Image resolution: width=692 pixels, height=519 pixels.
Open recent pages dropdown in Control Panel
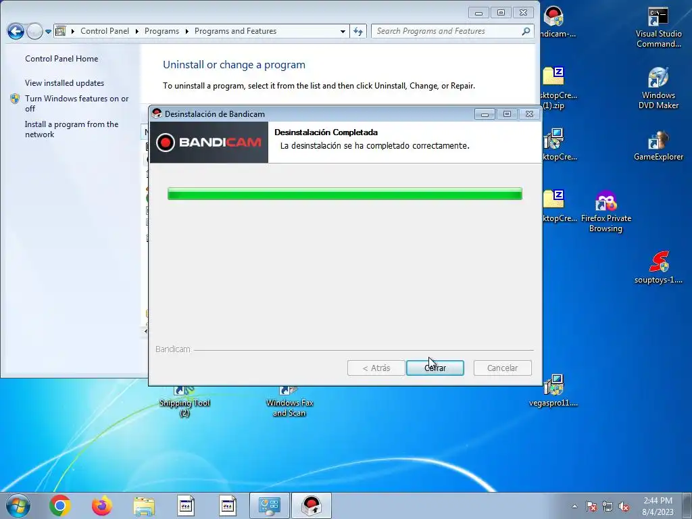pos(48,31)
